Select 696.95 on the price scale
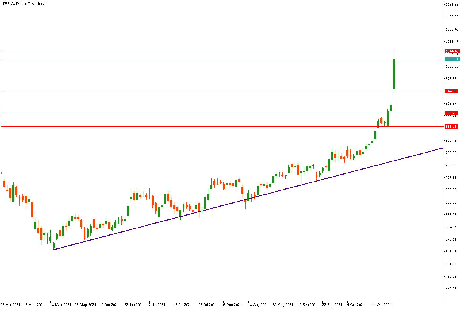Viewport: 464px width, 309px height. pyautogui.click(x=451, y=190)
